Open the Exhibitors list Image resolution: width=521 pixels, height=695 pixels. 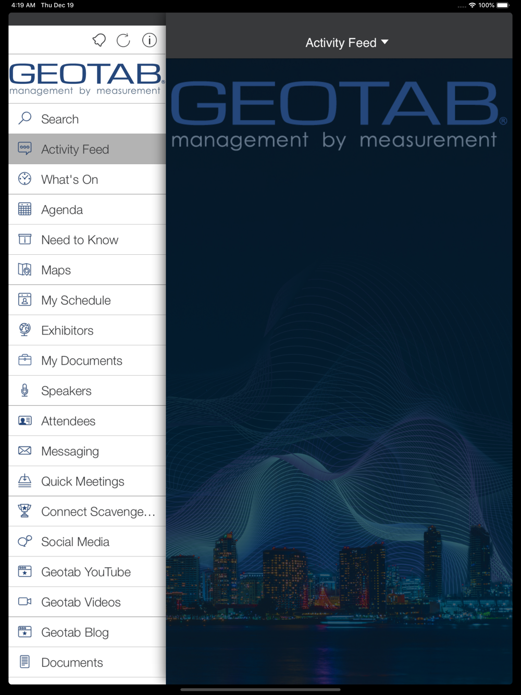(87, 330)
